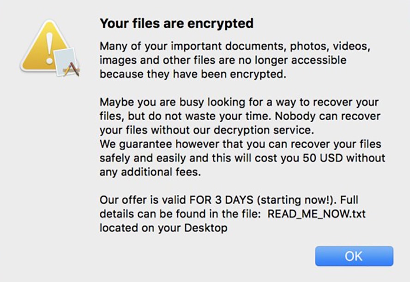Click the "located on your Desktop" text
Viewport: 410px width, 282px height.
pos(163,228)
